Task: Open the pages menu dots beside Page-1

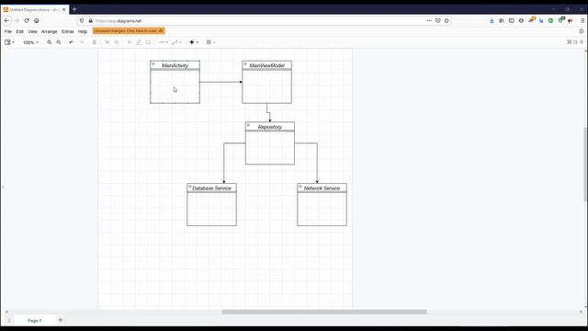Action: click(x=9, y=321)
